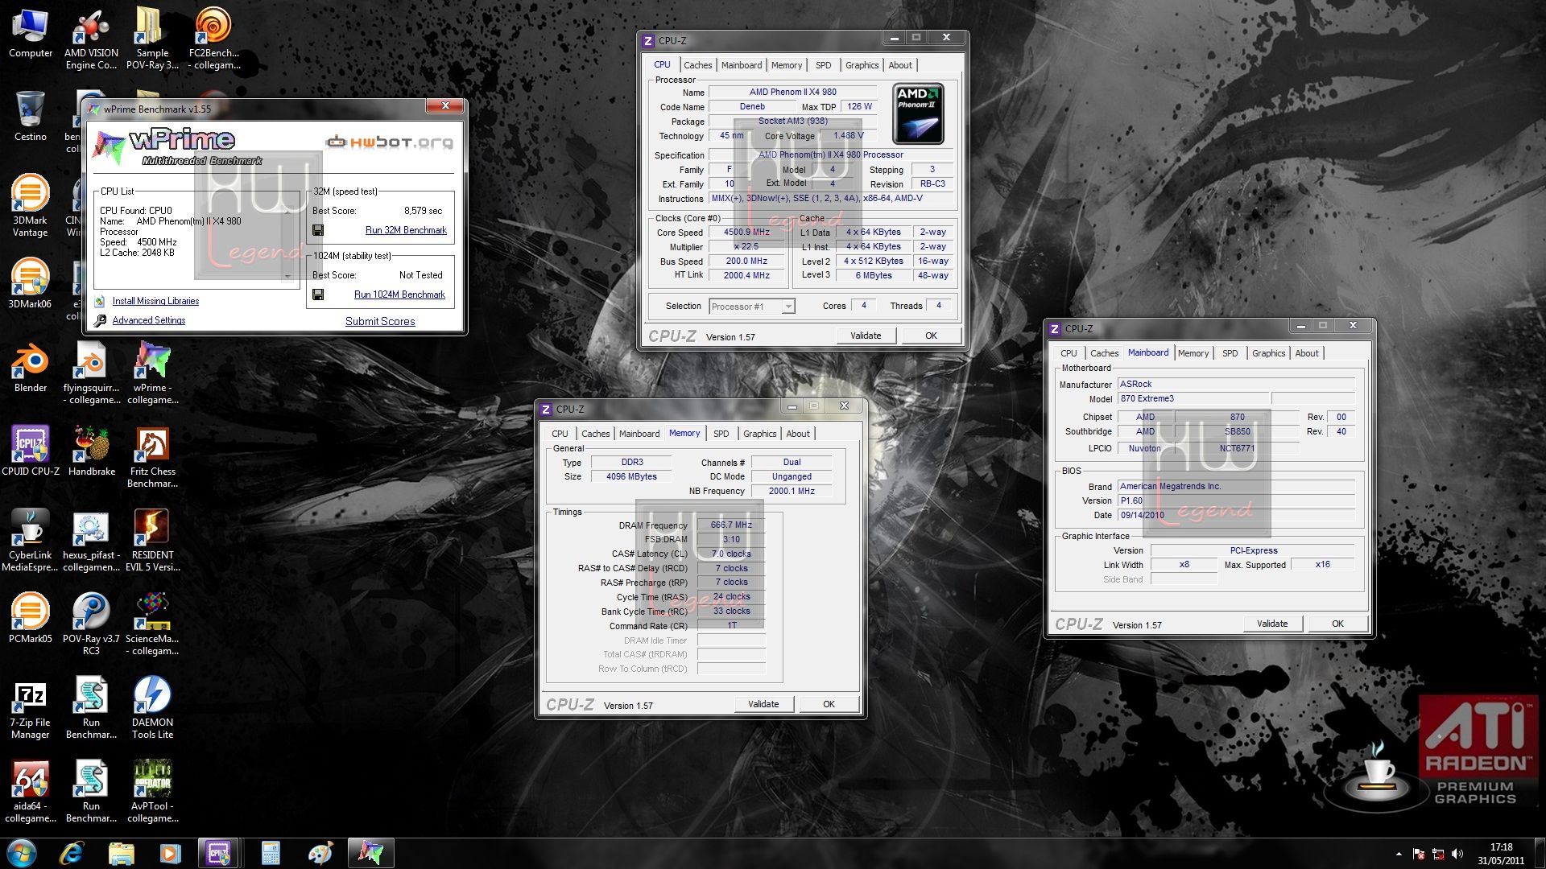Launch the 3DMark Vantage desktop icon
Image resolution: width=1546 pixels, height=869 pixels.
[31, 206]
